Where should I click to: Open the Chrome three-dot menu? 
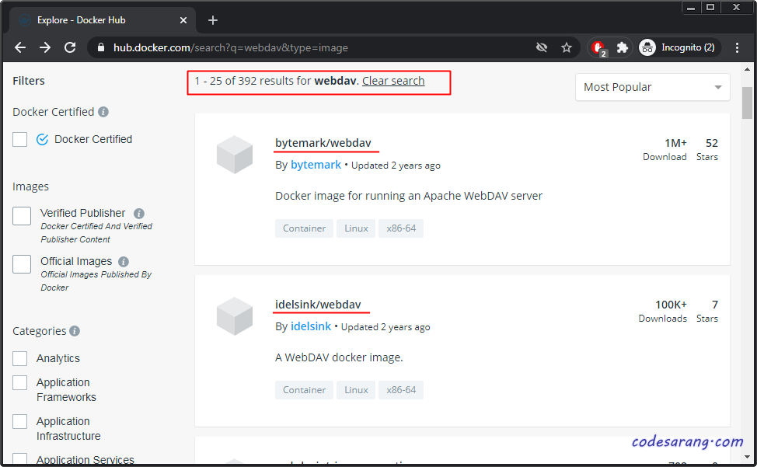(x=737, y=47)
